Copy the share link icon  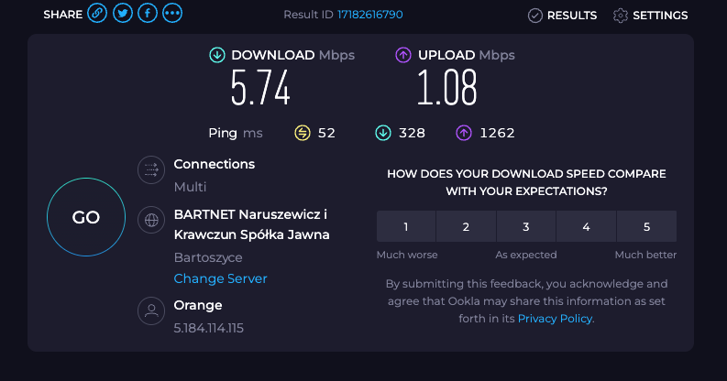(97, 13)
